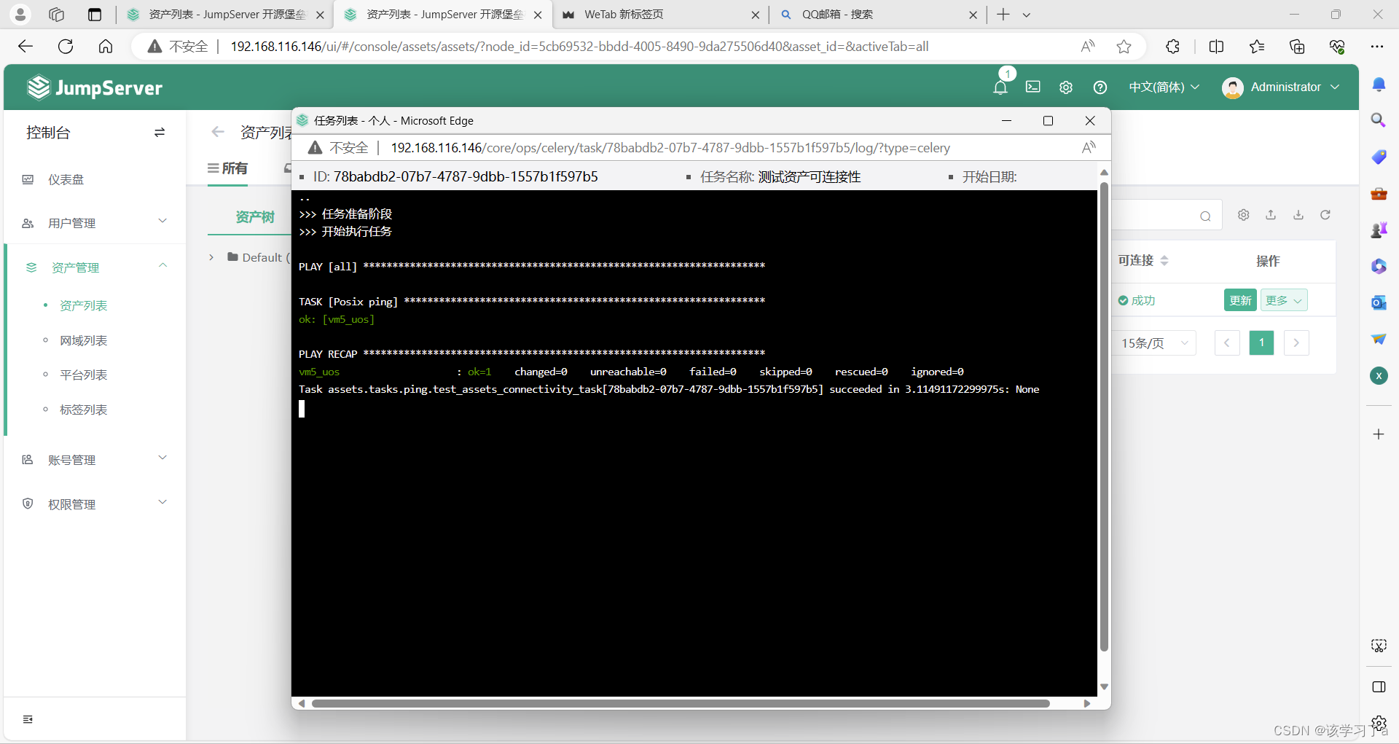Open system settings gear in JumpServer header
The image size is (1399, 744).
pos(1066,87)
